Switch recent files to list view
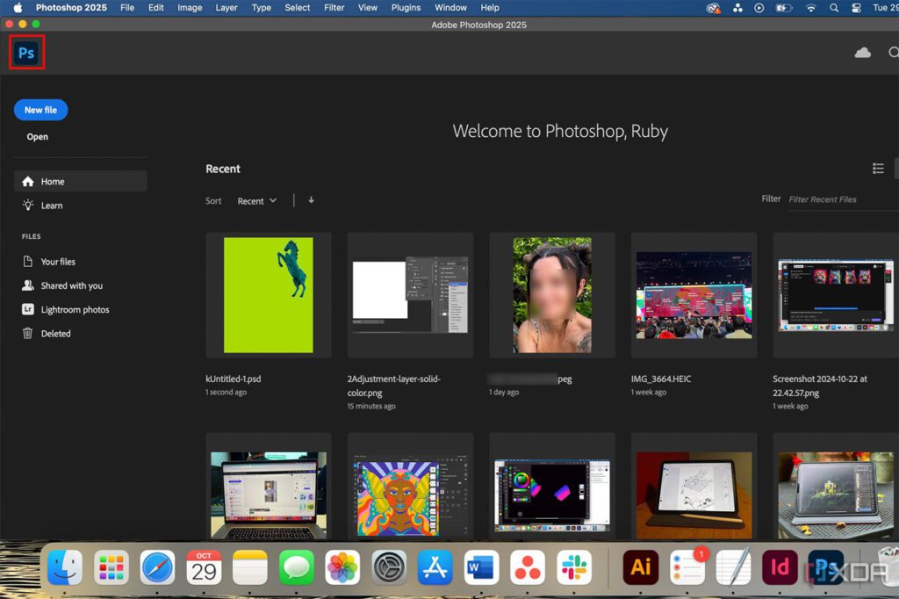 click(878, 169)
